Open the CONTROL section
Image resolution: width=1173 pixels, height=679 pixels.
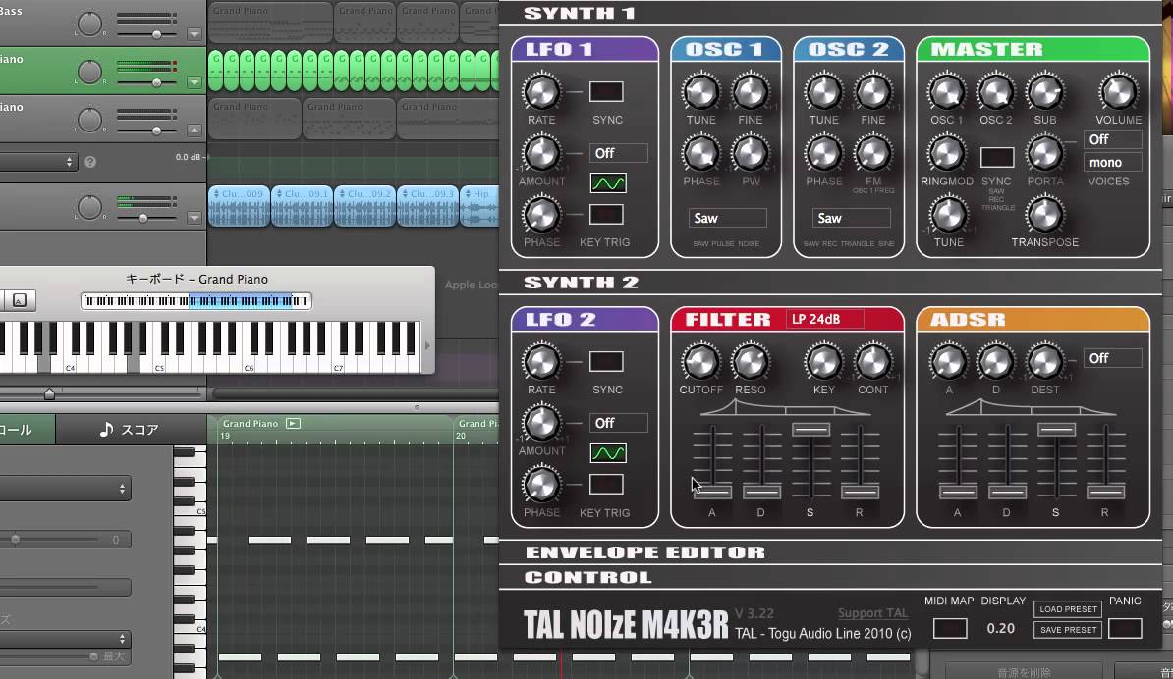point(830,577)
